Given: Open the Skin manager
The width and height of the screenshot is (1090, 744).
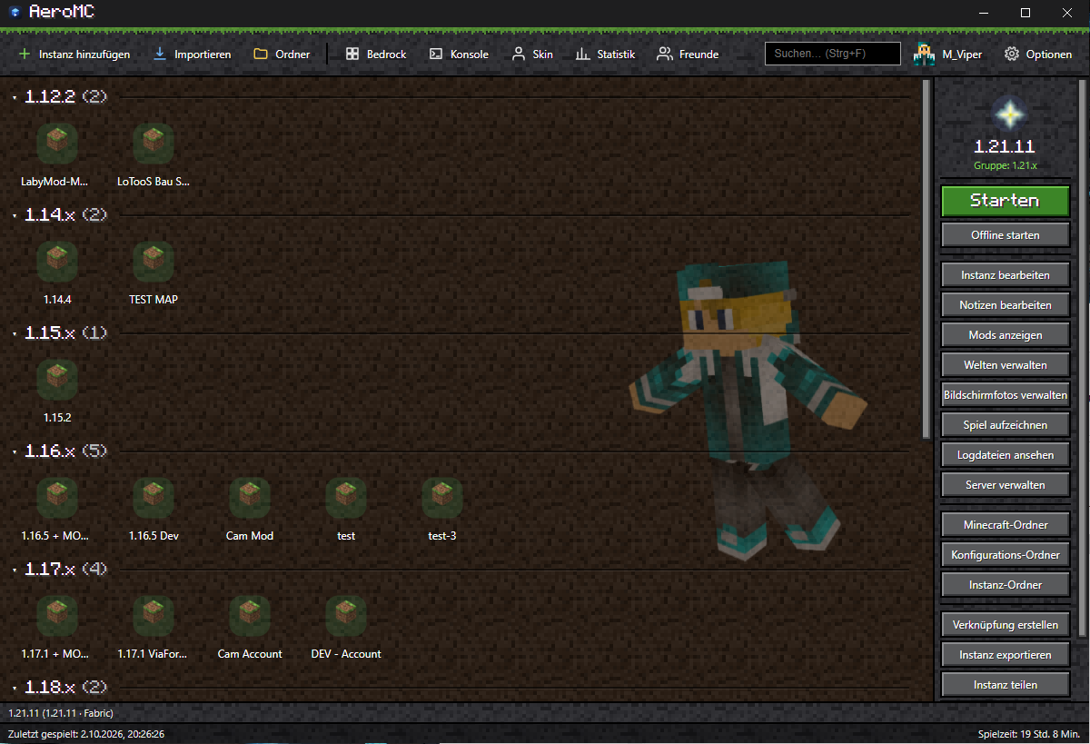Looking at the screenshot, I should 532,55.
